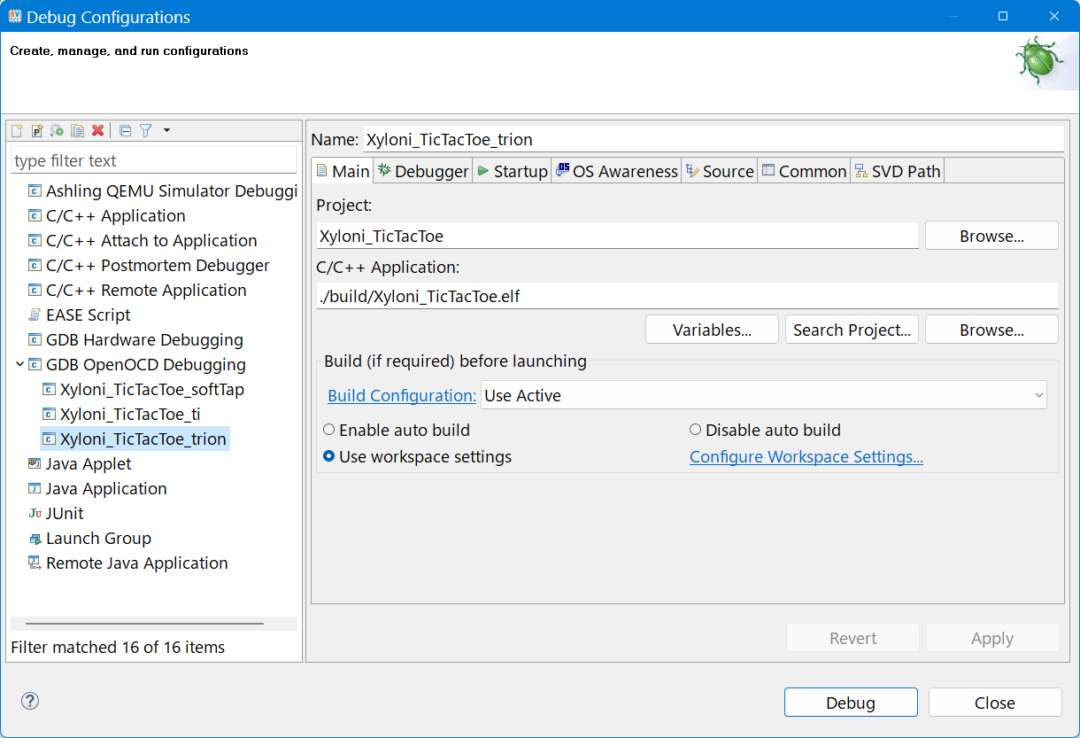Switch to the Debugger tab
Screen dimensions: 1080x738
click(x=422, y=171)
